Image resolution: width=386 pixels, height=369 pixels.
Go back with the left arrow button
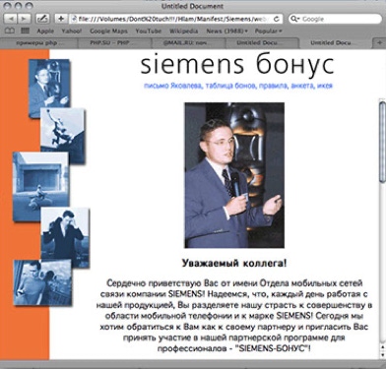click(x=11, y=19)
